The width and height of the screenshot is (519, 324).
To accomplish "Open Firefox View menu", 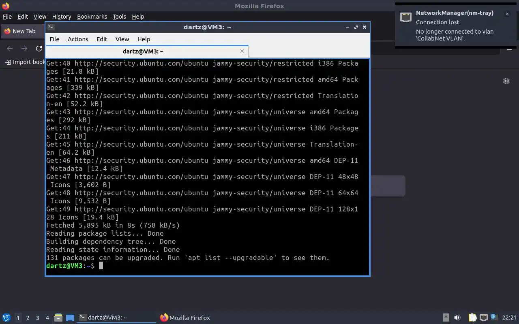I will tap(40, 17).
